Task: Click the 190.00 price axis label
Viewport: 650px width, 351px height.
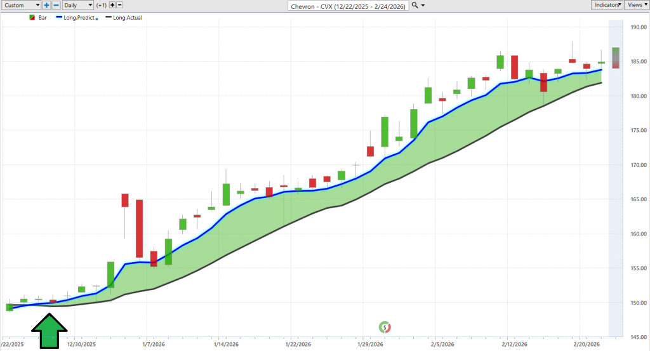Action: (x=639, y=27)
